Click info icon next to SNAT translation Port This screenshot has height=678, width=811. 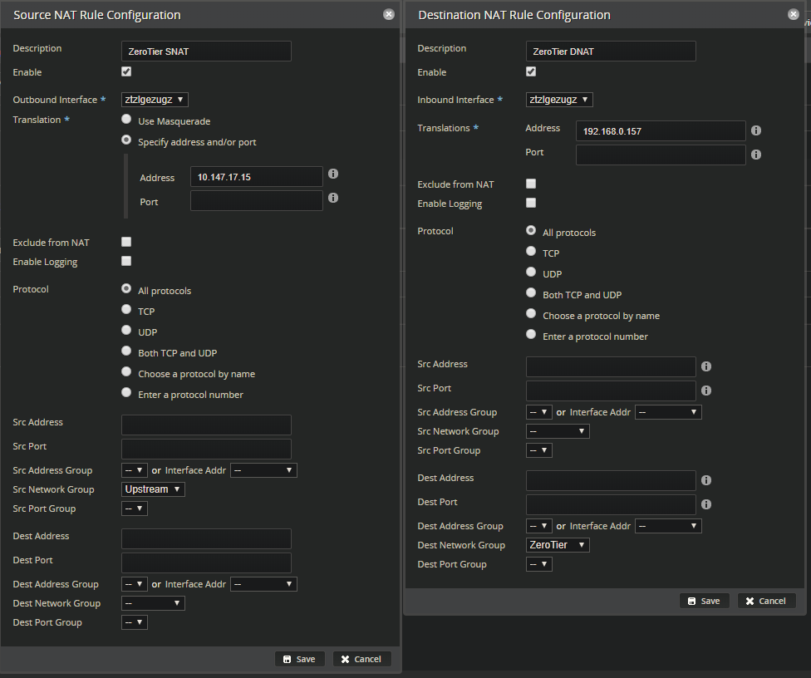333,198
